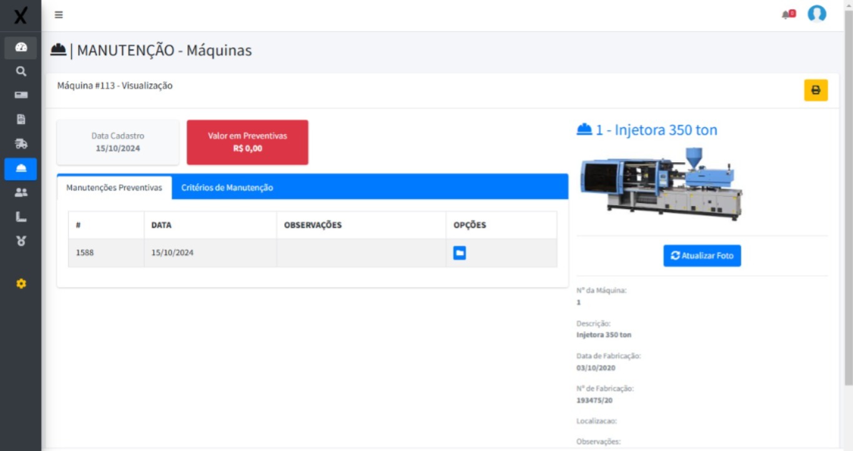Screen dimensions: 853x451
Task: Open the folder icon for record 1588
Action: 460,253
